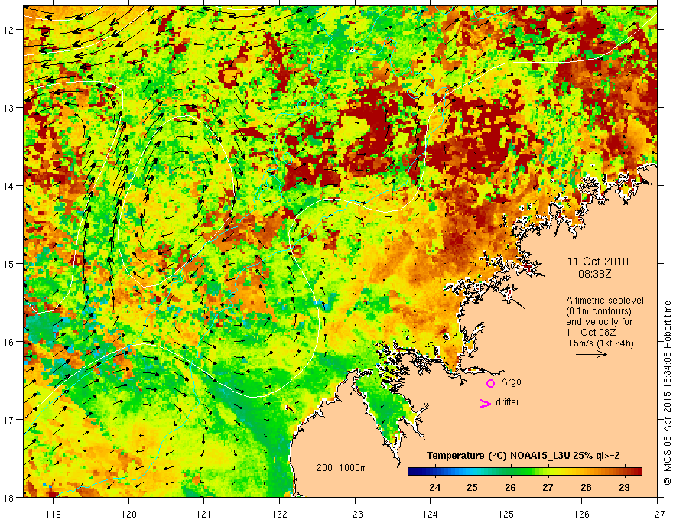Click latitude axis label -18
This screenshot has height=520, width=673.
(8, 497)
